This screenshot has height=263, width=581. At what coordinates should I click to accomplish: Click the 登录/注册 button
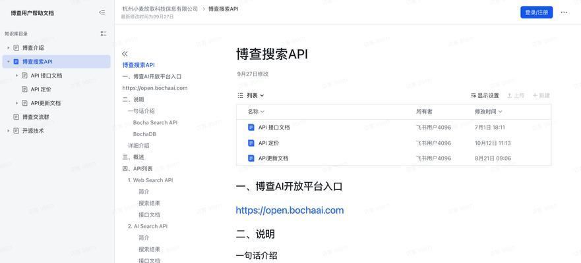(537, 12)
